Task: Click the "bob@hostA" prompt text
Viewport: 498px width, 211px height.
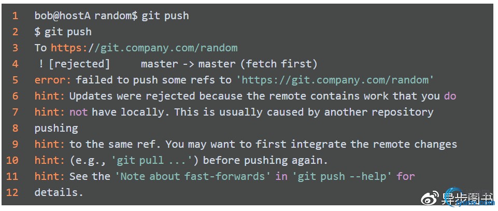Action: click(63, 16)
